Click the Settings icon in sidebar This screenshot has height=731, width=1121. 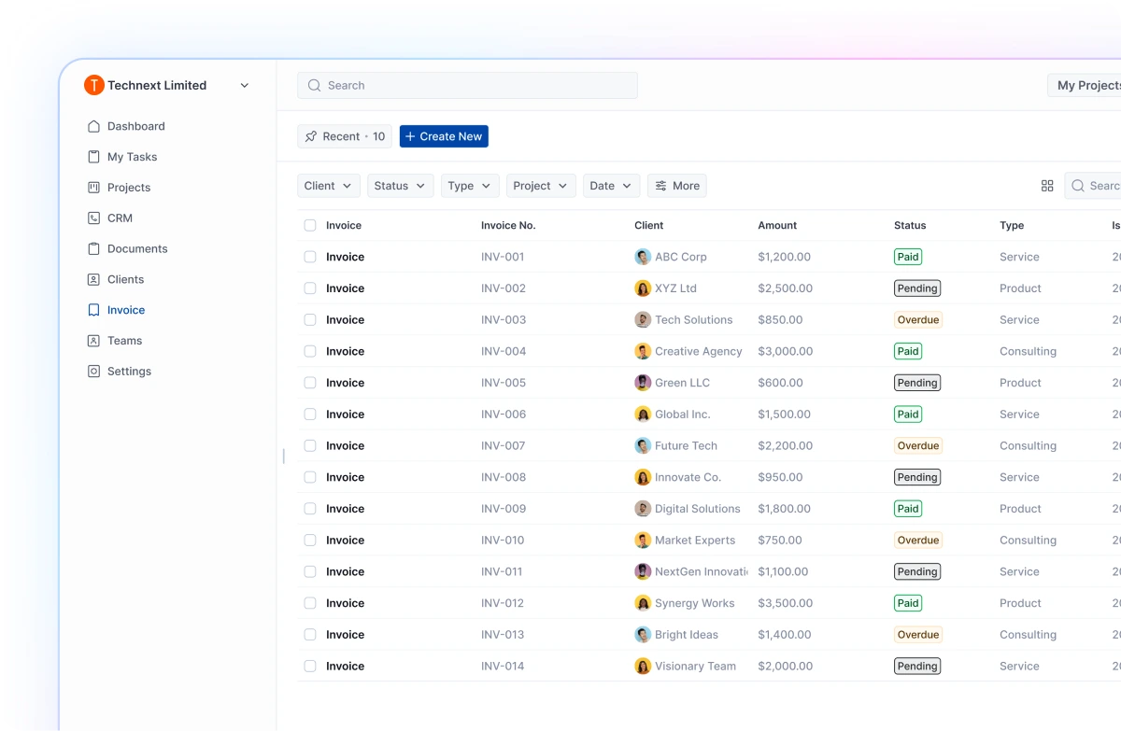click(x=93, y=372)
